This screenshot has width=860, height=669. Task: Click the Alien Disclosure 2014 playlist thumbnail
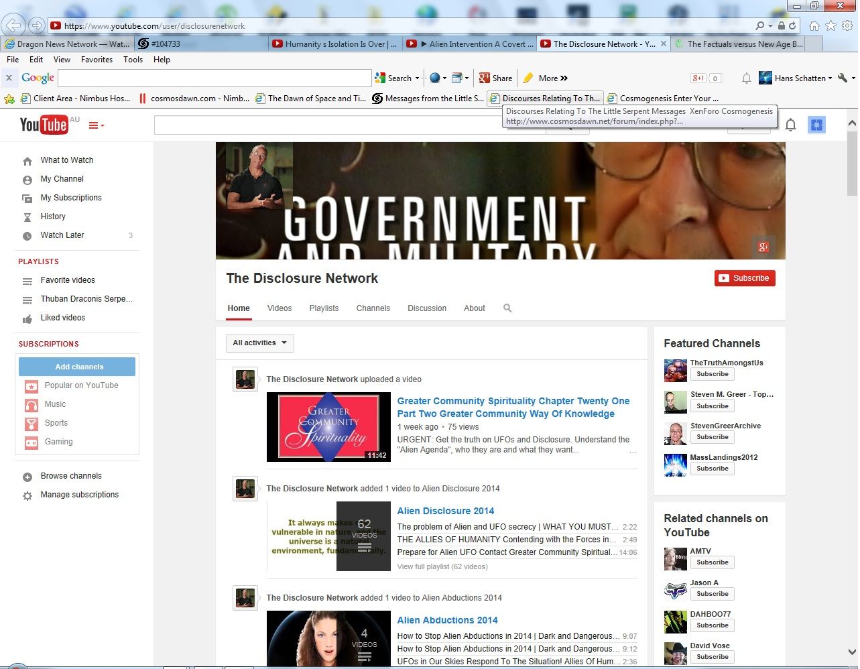(x=328, y=536)
